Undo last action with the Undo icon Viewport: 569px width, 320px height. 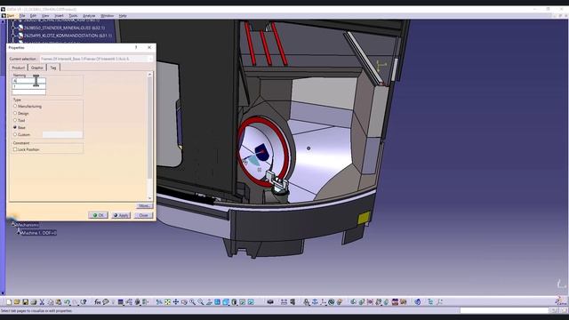click(x=67, y=302)
